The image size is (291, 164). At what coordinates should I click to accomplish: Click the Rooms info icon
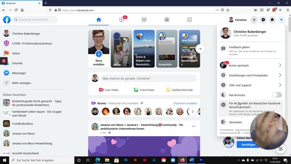pos(142,103)
